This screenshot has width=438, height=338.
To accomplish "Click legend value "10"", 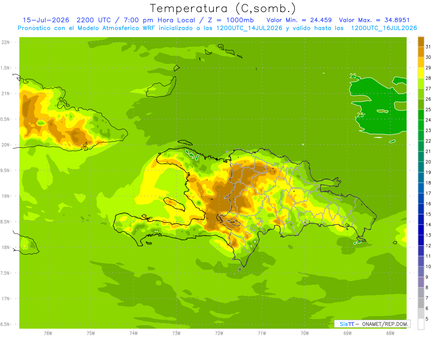I will [x=428, y=267].
